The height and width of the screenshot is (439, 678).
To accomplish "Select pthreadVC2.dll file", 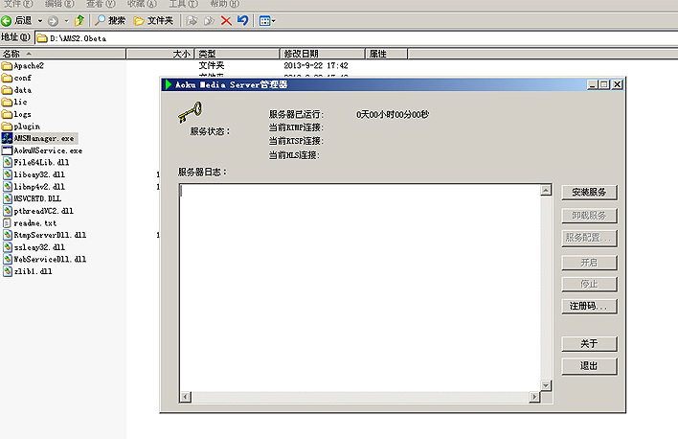I will click(37, 211).
